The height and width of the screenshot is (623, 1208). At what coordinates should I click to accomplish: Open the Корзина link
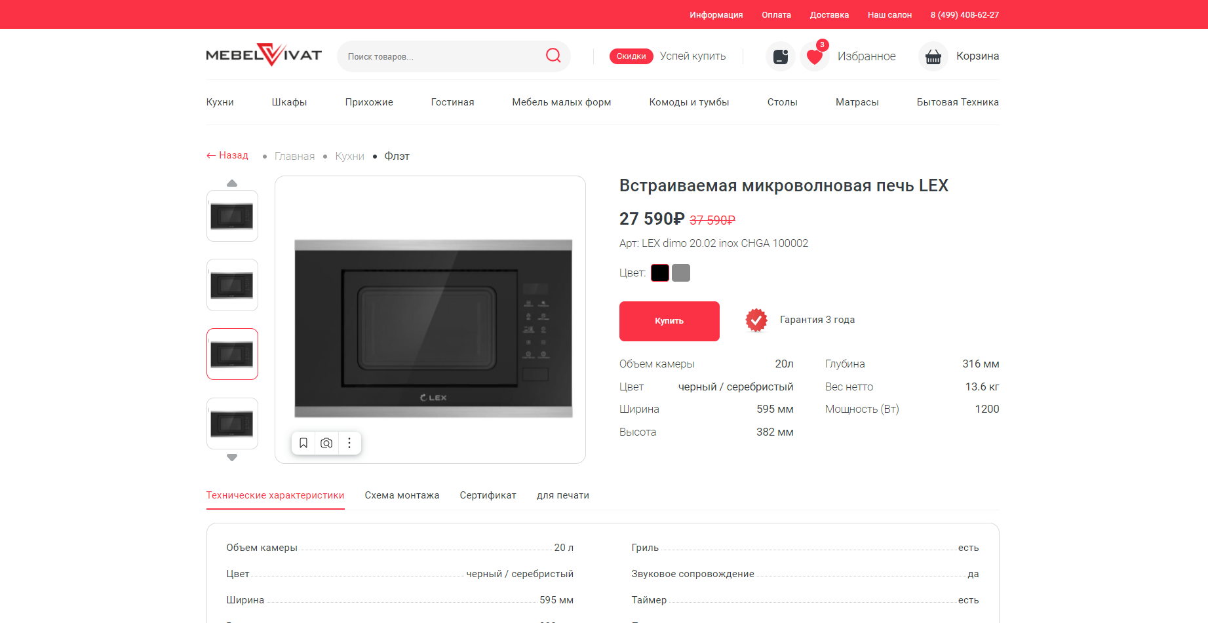tap(977, 56)
